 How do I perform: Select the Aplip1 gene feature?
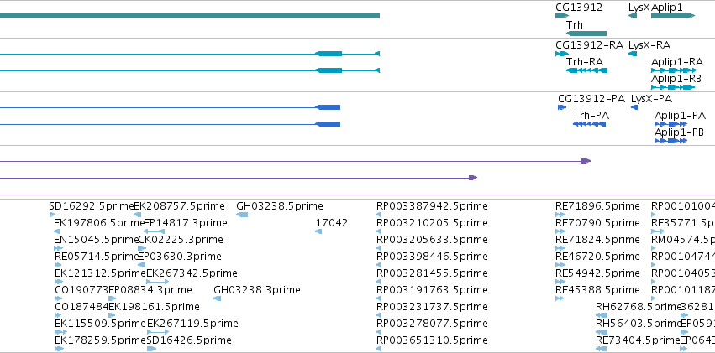click(x=673, y=16)
